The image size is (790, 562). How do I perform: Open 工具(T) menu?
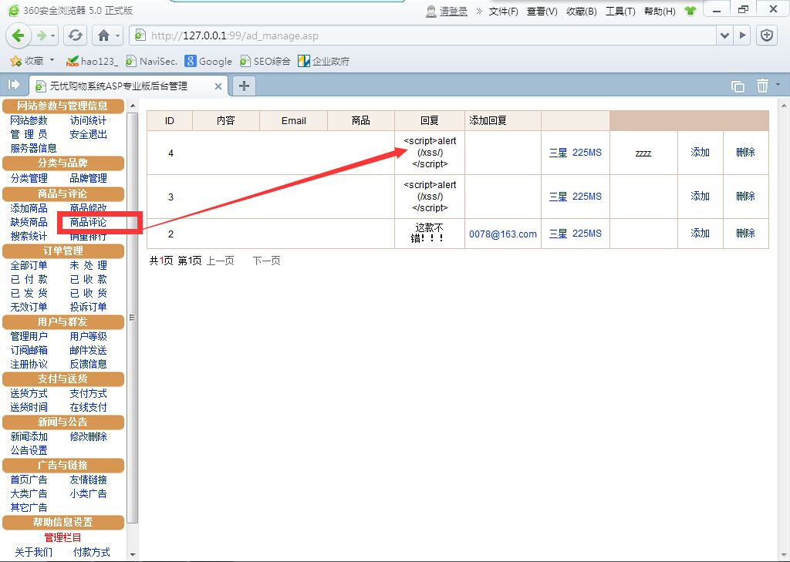tap(620, 11)
